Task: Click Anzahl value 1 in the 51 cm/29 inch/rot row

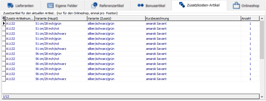Action: [250, 44]
